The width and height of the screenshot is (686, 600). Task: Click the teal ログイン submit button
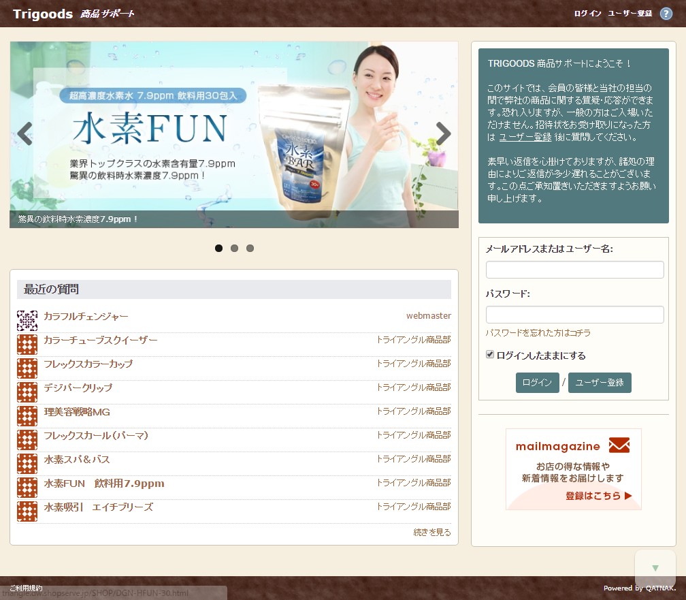click(537, 383)
